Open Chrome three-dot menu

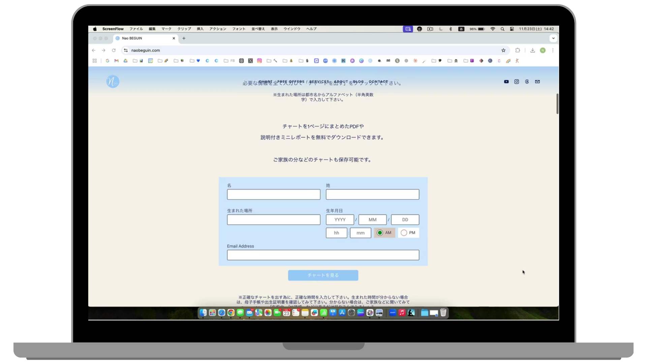pos(553,50)
